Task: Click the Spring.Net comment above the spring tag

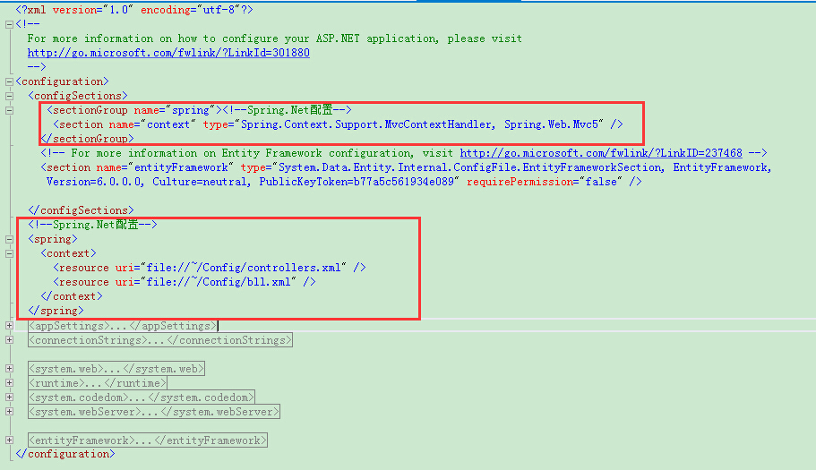Action: pos(92,225)
